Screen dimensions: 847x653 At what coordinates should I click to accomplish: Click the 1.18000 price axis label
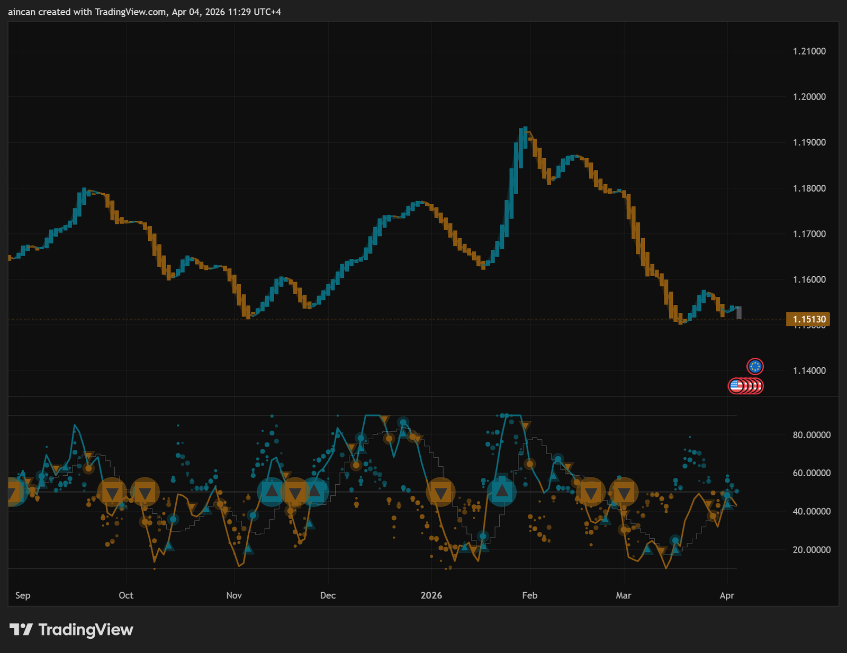point(809,188)
